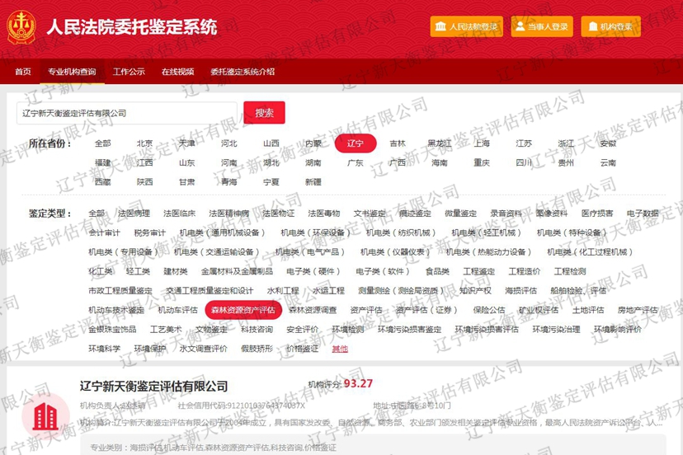Choose 法医病理 appraisal type
This screenshot has height=455, width=683.
pyautogui.click(x=134, y=213)
